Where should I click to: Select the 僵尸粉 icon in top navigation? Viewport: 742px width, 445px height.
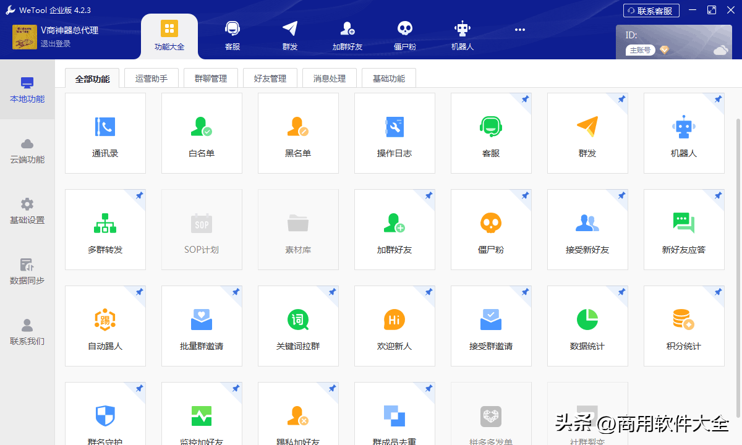404,34
